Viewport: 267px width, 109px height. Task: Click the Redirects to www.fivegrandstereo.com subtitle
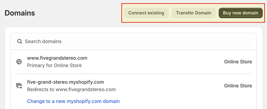click(x=71, y=90)
